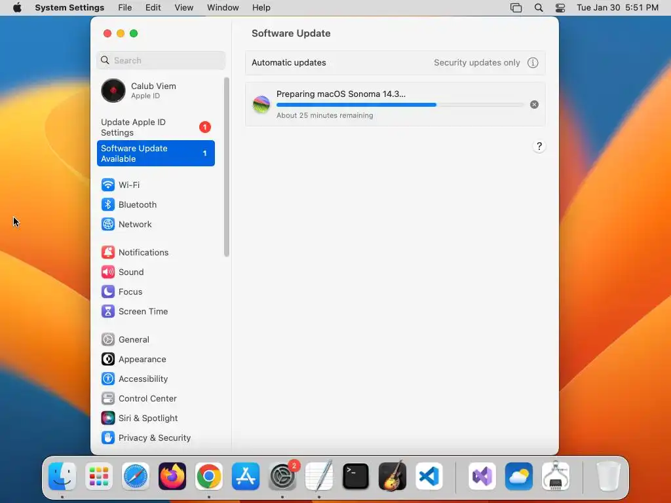Screen dimensions: 671x503
Task: Open Control Center from menu bar
Action: (560, 8)
